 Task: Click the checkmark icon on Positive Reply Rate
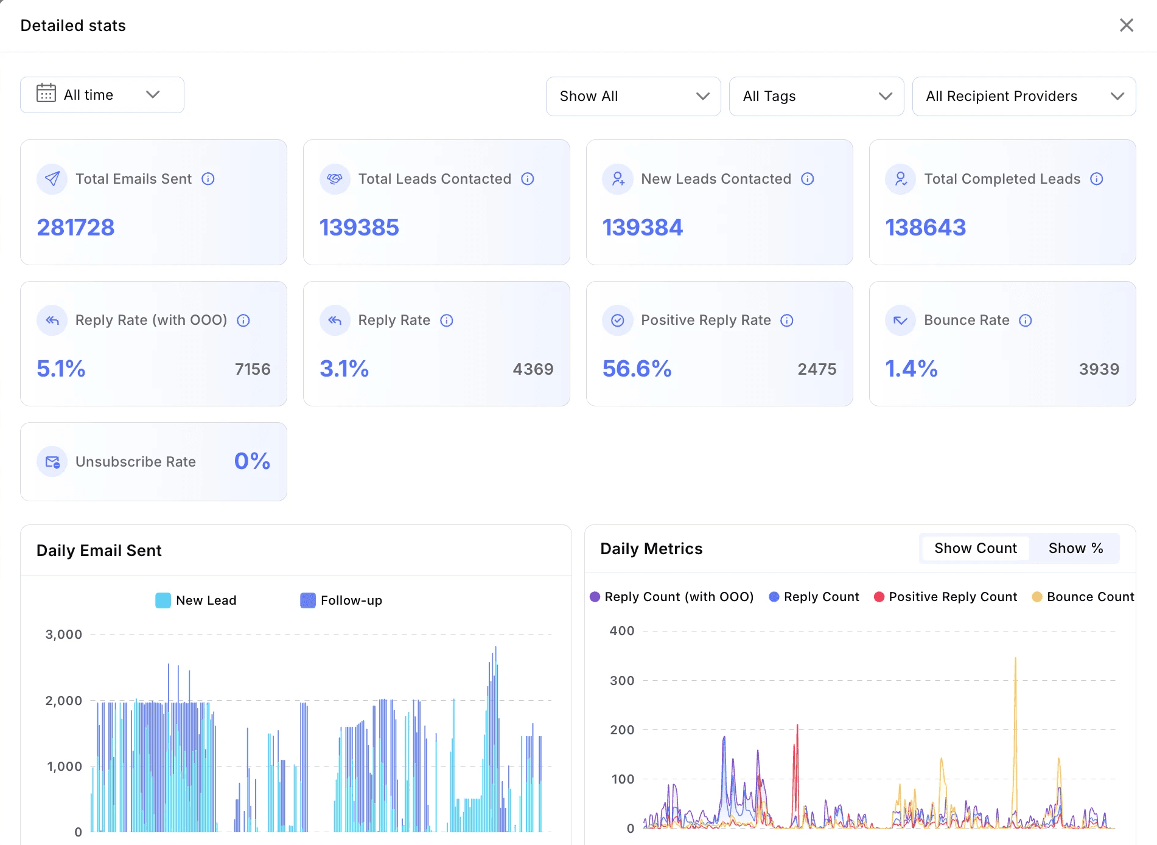pyautogui.click(x=618, y=321)
